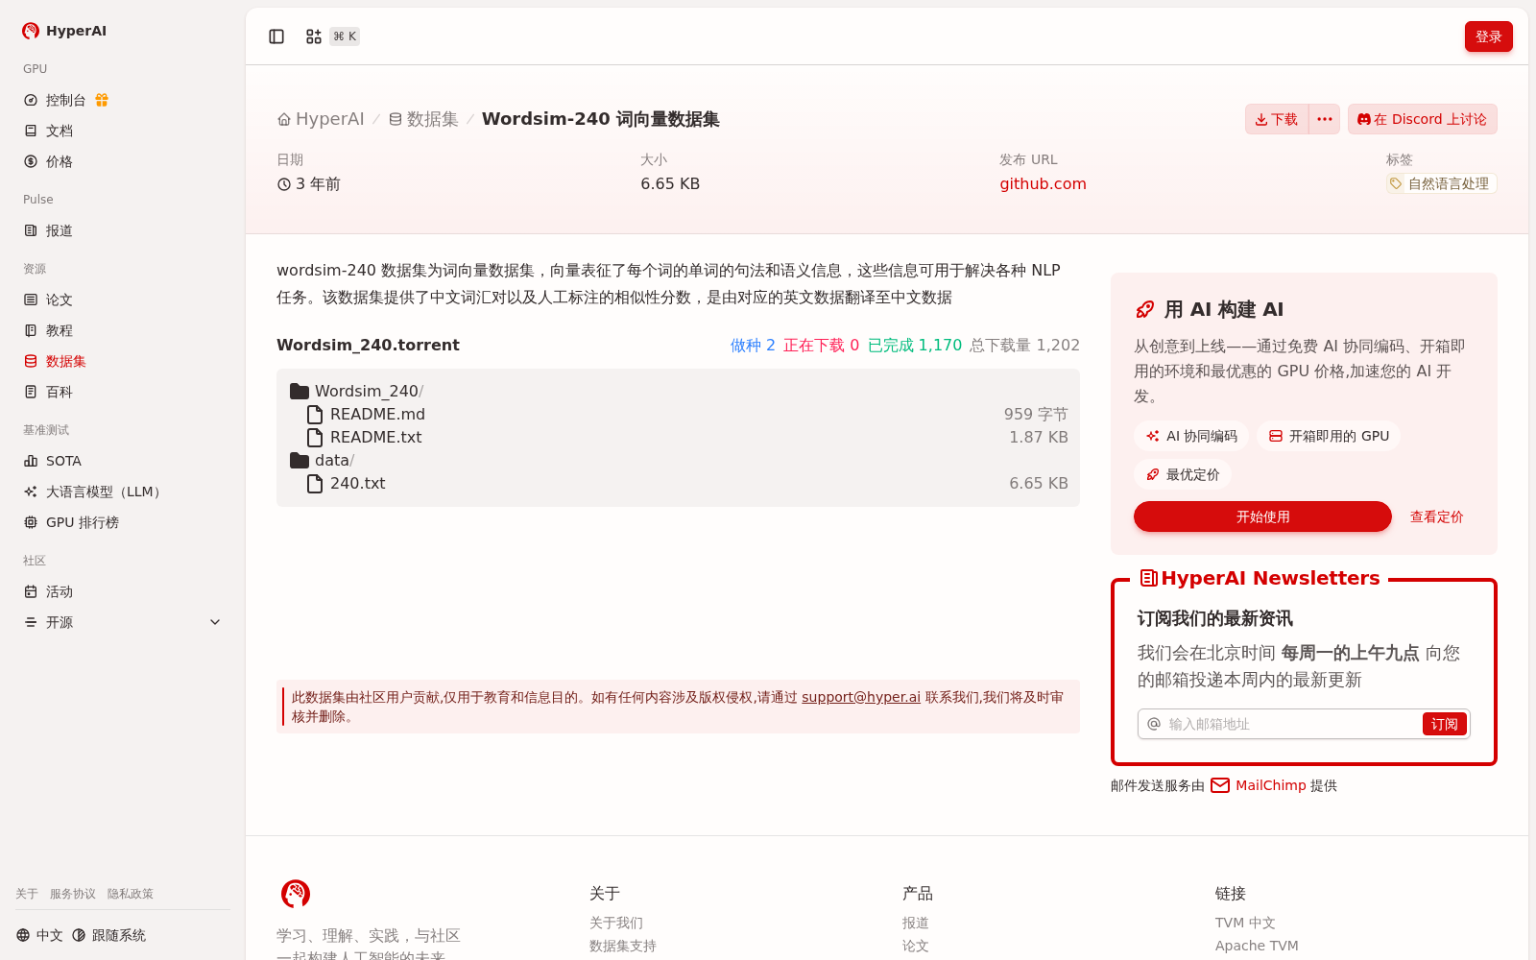Image resolution: width=1536 pixels, height=960 pixels.
Task: Click the 订阅 subscribe button
Action: [x=1445, y=724]
